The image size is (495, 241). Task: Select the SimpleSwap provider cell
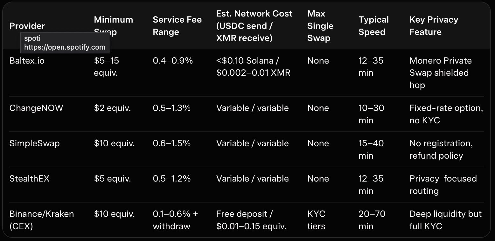[34, 143]
